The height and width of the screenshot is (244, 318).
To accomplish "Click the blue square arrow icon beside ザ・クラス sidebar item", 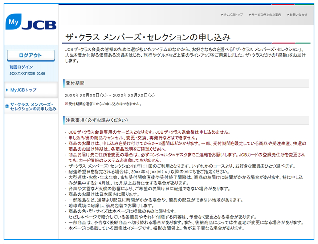I will coord(7,106).
